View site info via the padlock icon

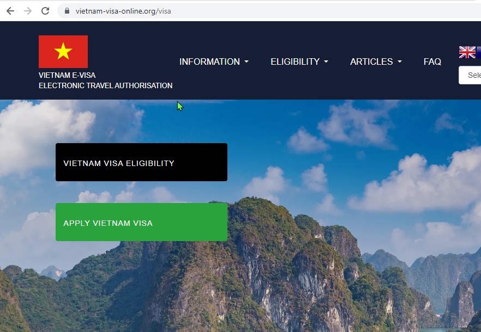[67, 11]
